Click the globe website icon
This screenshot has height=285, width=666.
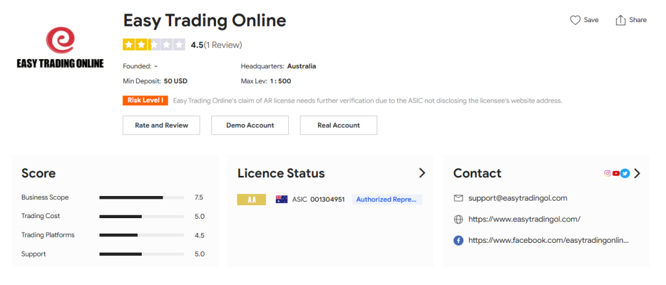(458, 219)
